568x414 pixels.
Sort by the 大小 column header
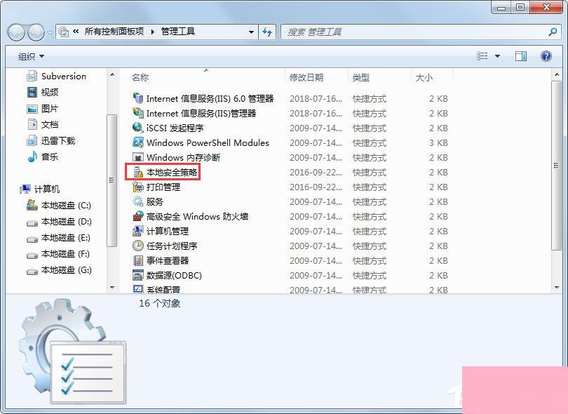pyautogui.click(x=424, y=77)
